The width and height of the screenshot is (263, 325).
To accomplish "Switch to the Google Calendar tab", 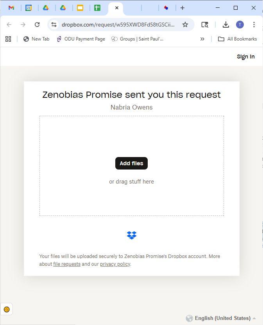I will pyautogui.click(x=29, y=8).
